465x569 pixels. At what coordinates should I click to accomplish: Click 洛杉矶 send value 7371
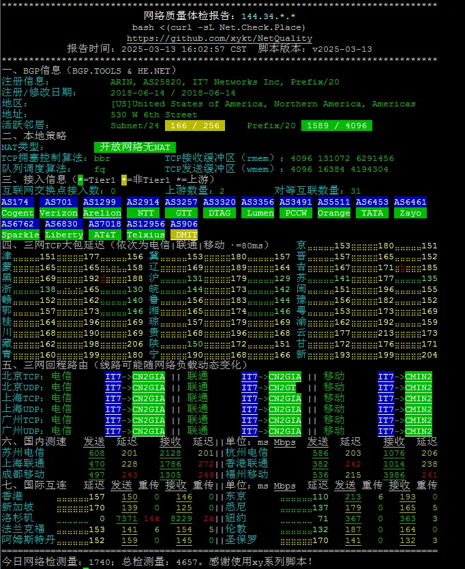coord(127,519)
